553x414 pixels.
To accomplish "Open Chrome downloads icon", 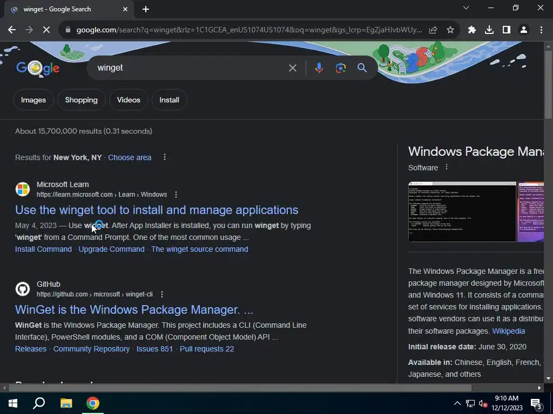I will (x=489, y=30).
